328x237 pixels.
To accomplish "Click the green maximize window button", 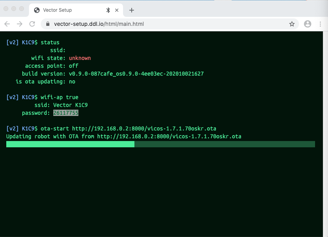I will coord(21,9).
